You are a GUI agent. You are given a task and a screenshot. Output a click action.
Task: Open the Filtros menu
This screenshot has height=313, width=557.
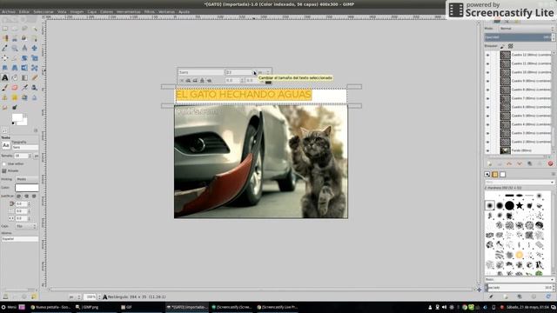pyautogui.click(x=149, y=11)
